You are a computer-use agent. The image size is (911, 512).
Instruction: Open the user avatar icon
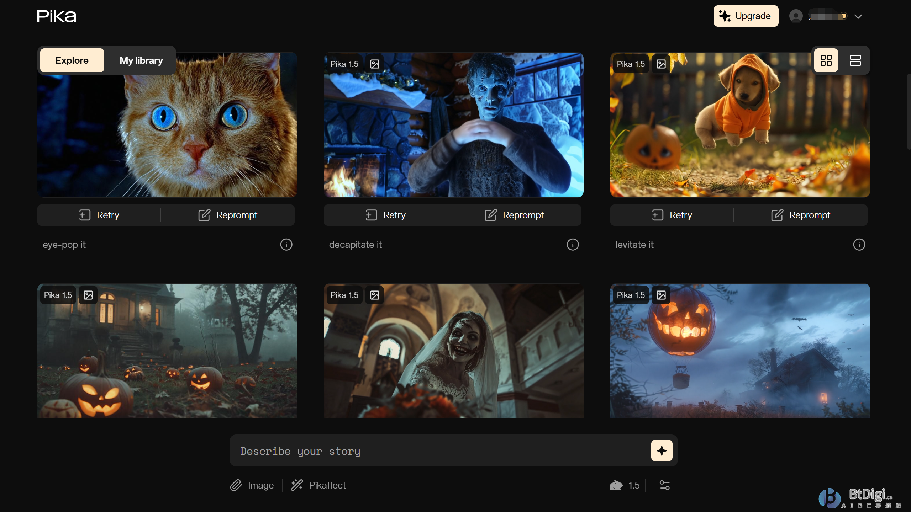(x=796, y=16)
